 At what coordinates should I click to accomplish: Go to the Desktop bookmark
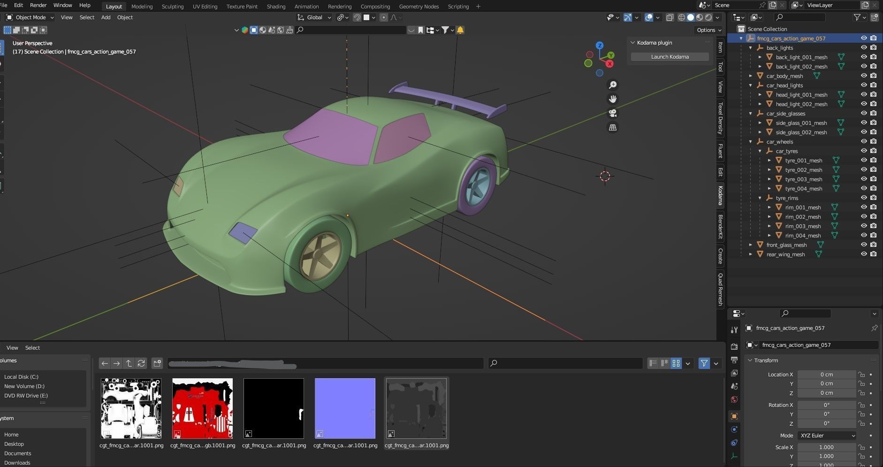(14, 444)
